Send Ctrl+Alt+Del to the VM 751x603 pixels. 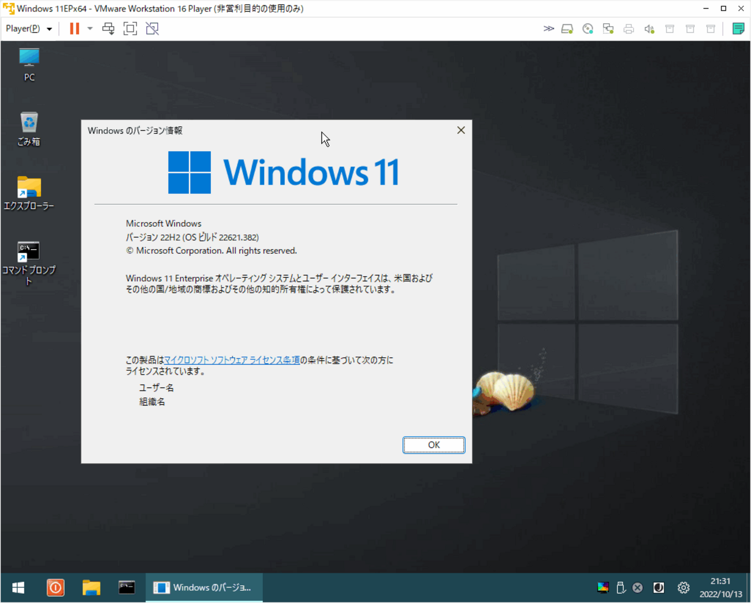(x=108, y=28)
